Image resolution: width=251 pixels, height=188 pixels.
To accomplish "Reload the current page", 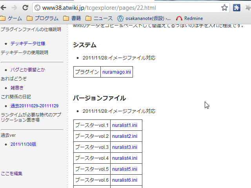I will 25,7.
